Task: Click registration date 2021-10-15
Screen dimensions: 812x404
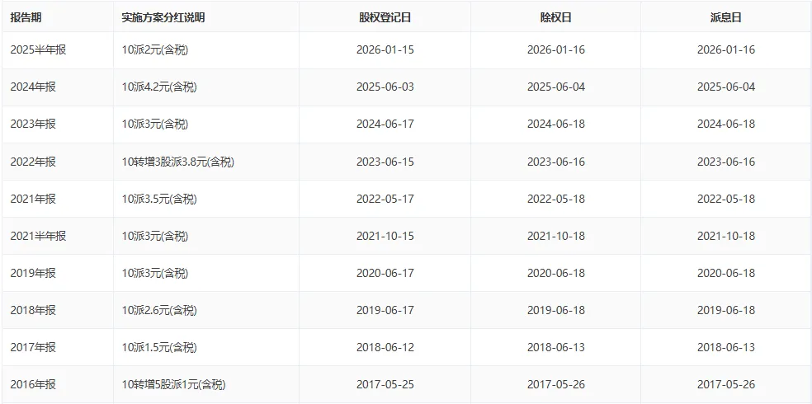Action: tap(385, 236)
